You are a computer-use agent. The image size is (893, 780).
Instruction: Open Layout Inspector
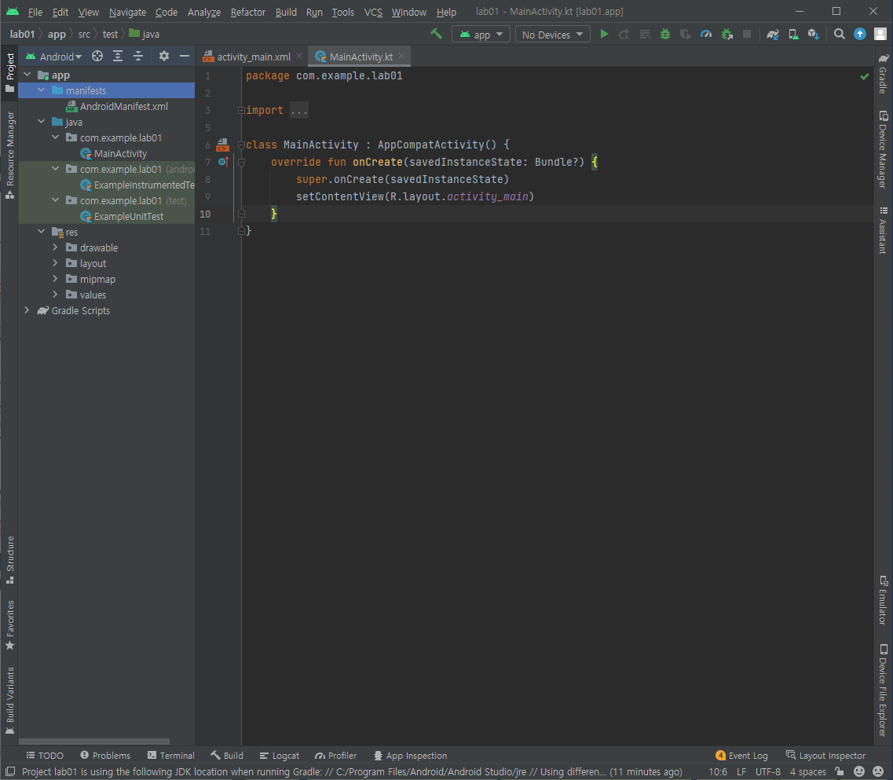click(825, 756)
